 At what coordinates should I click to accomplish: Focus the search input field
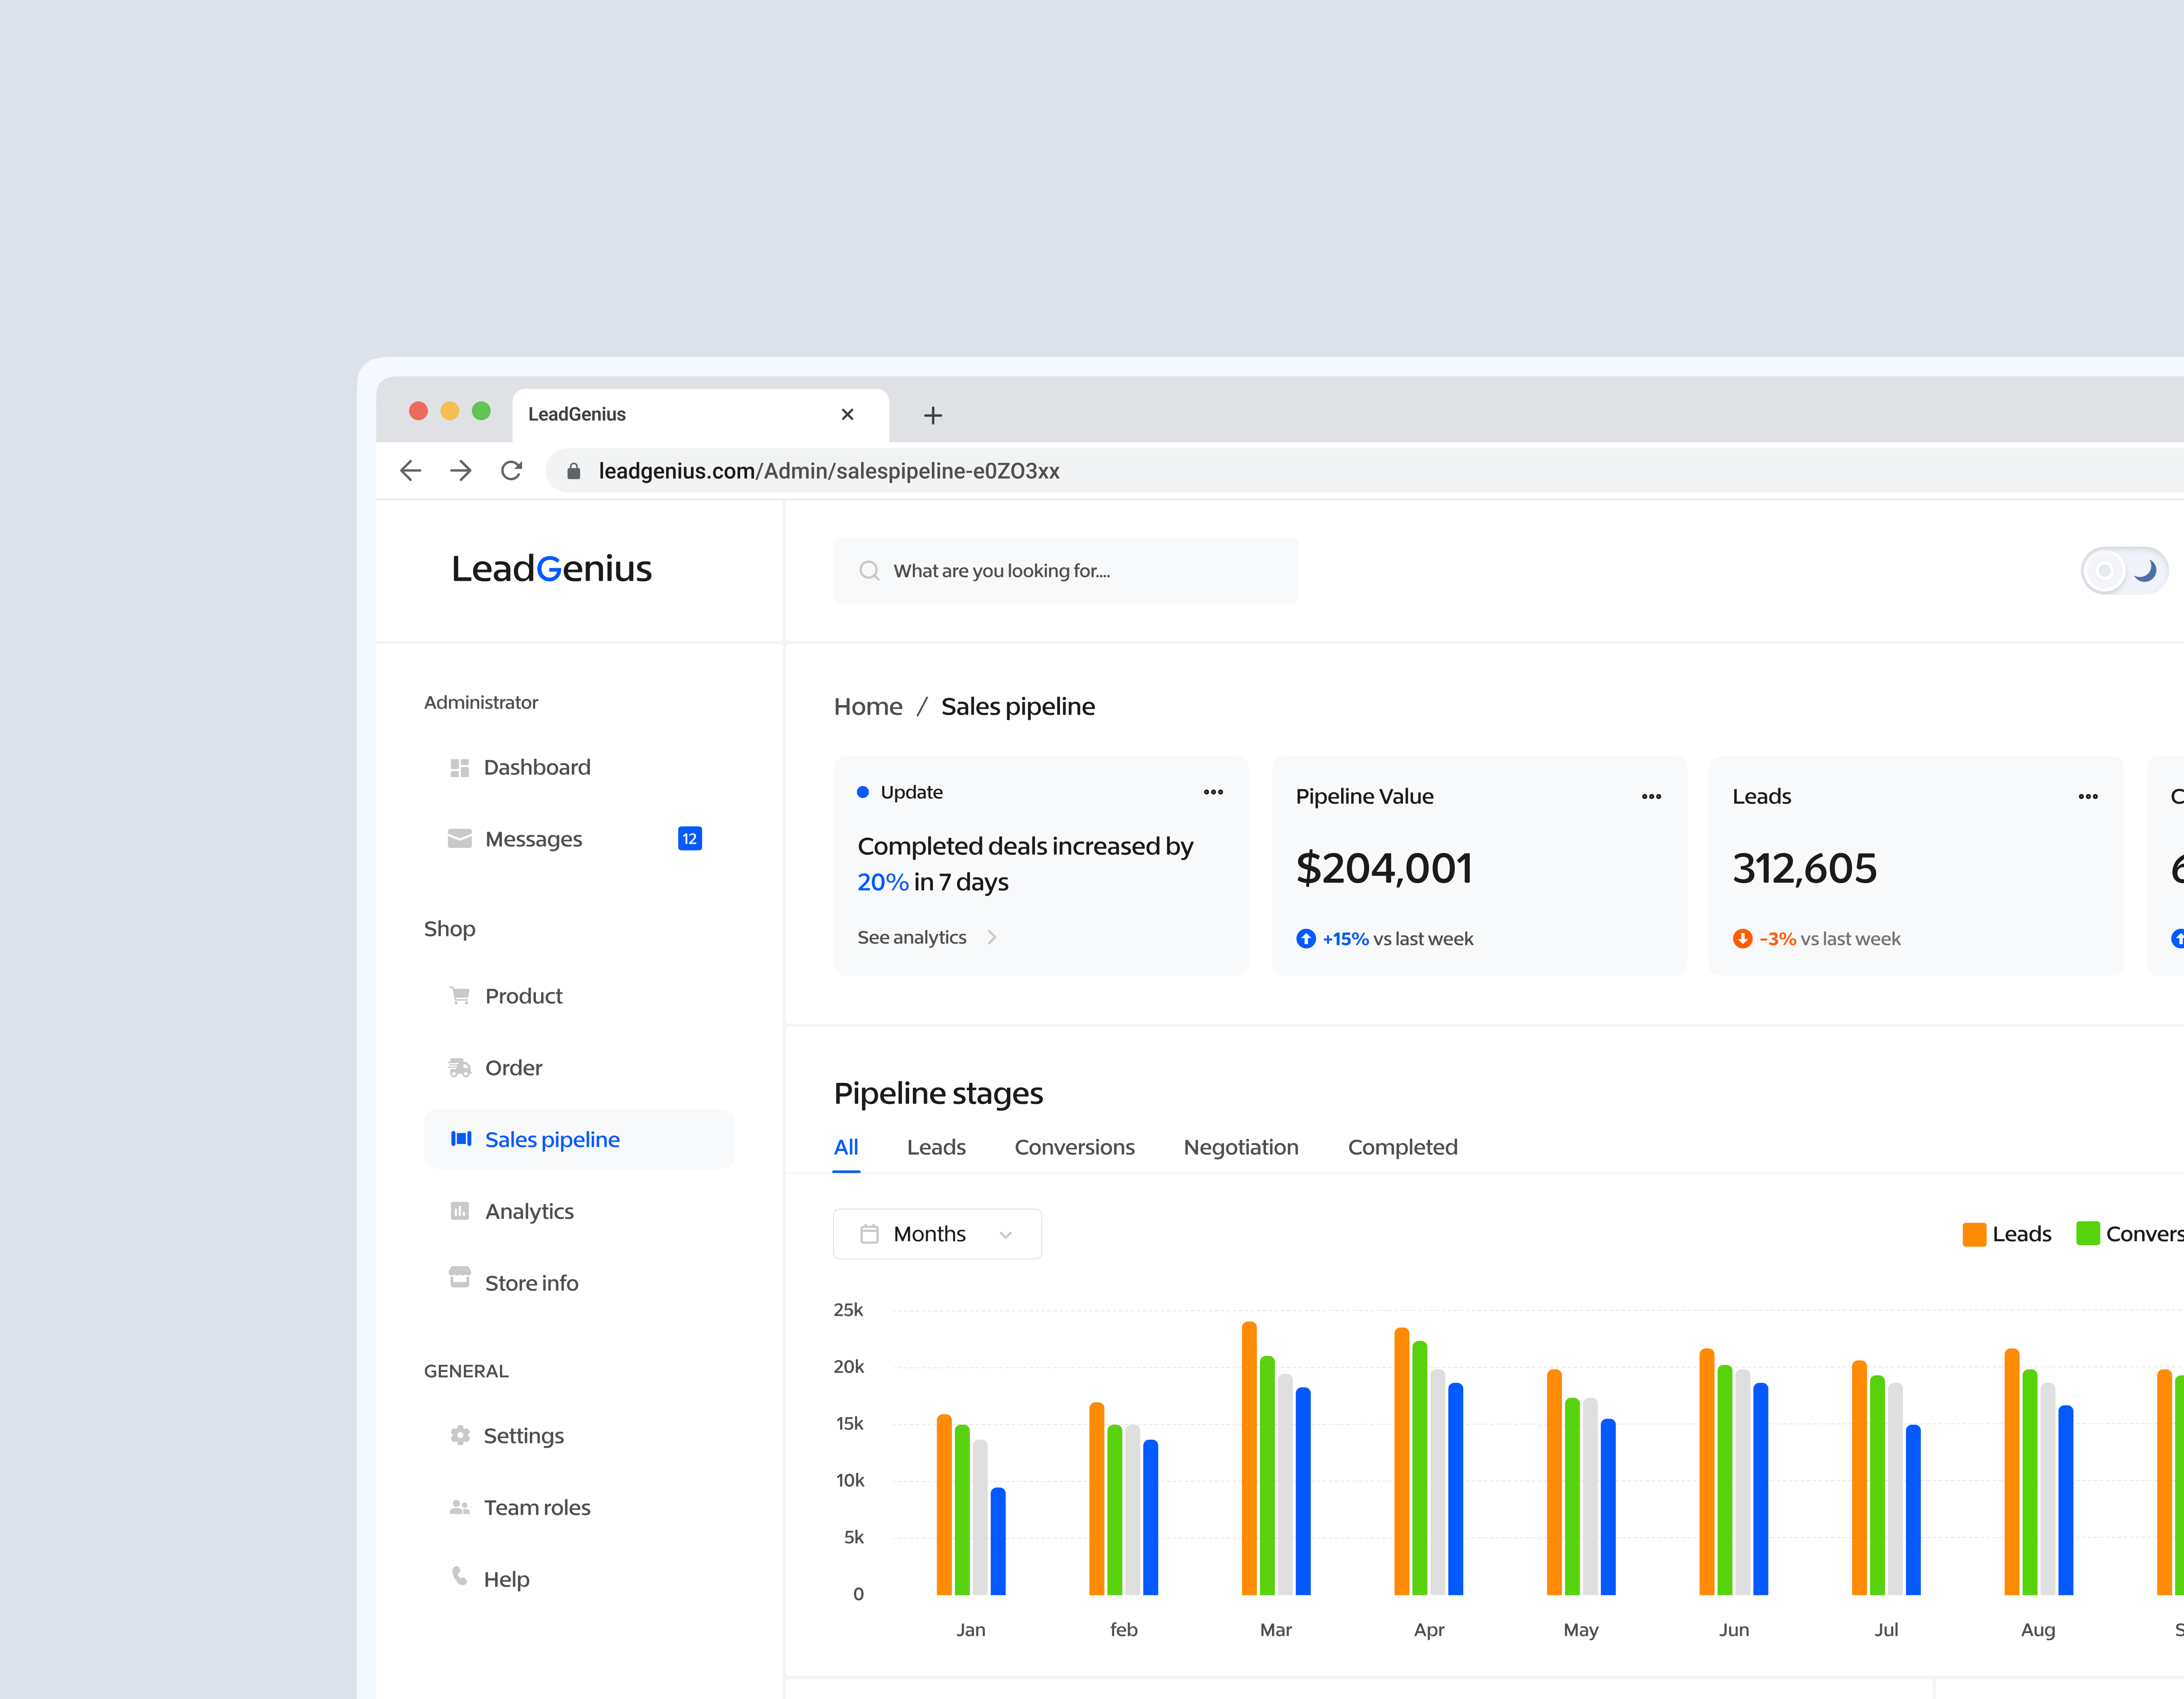click(1066, 571)
